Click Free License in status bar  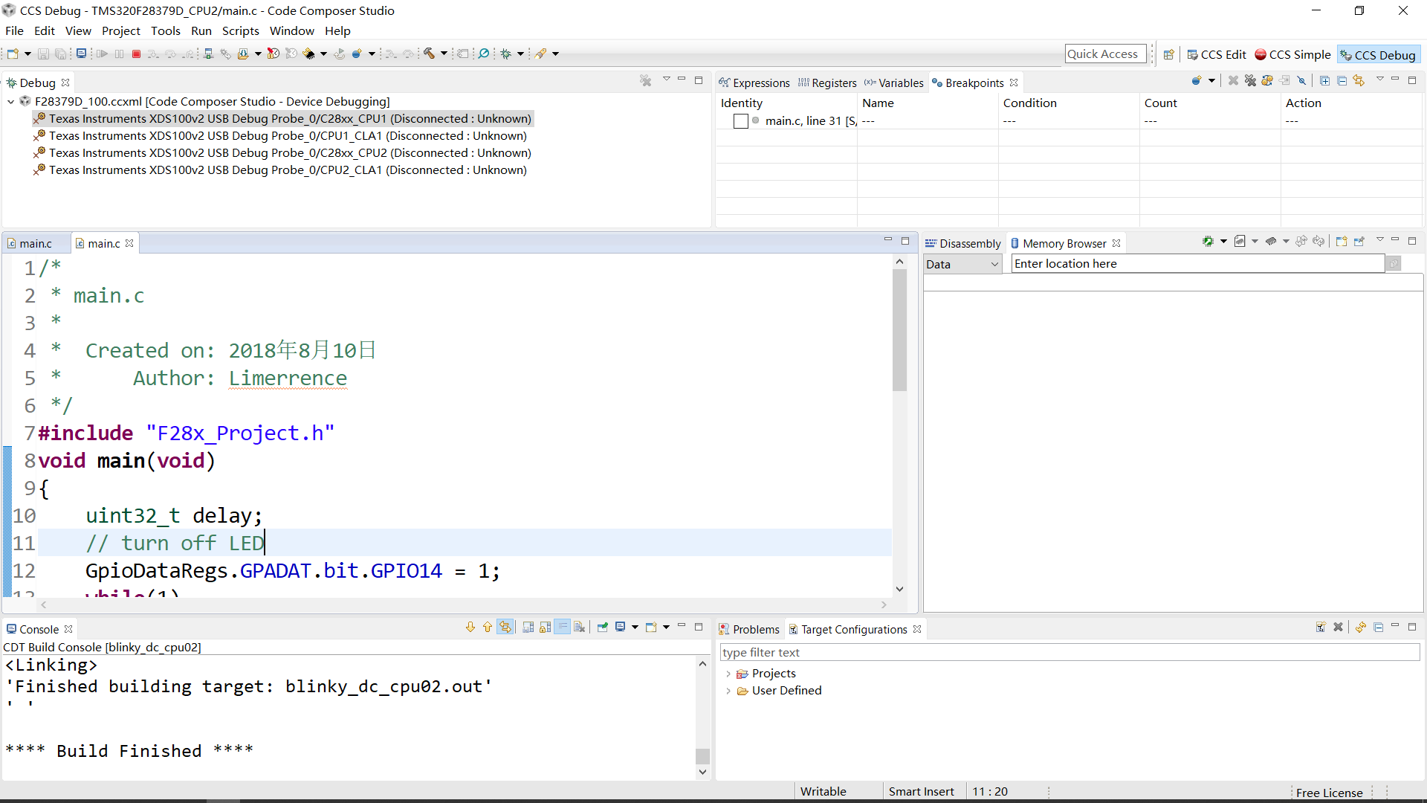point(1330,793)
